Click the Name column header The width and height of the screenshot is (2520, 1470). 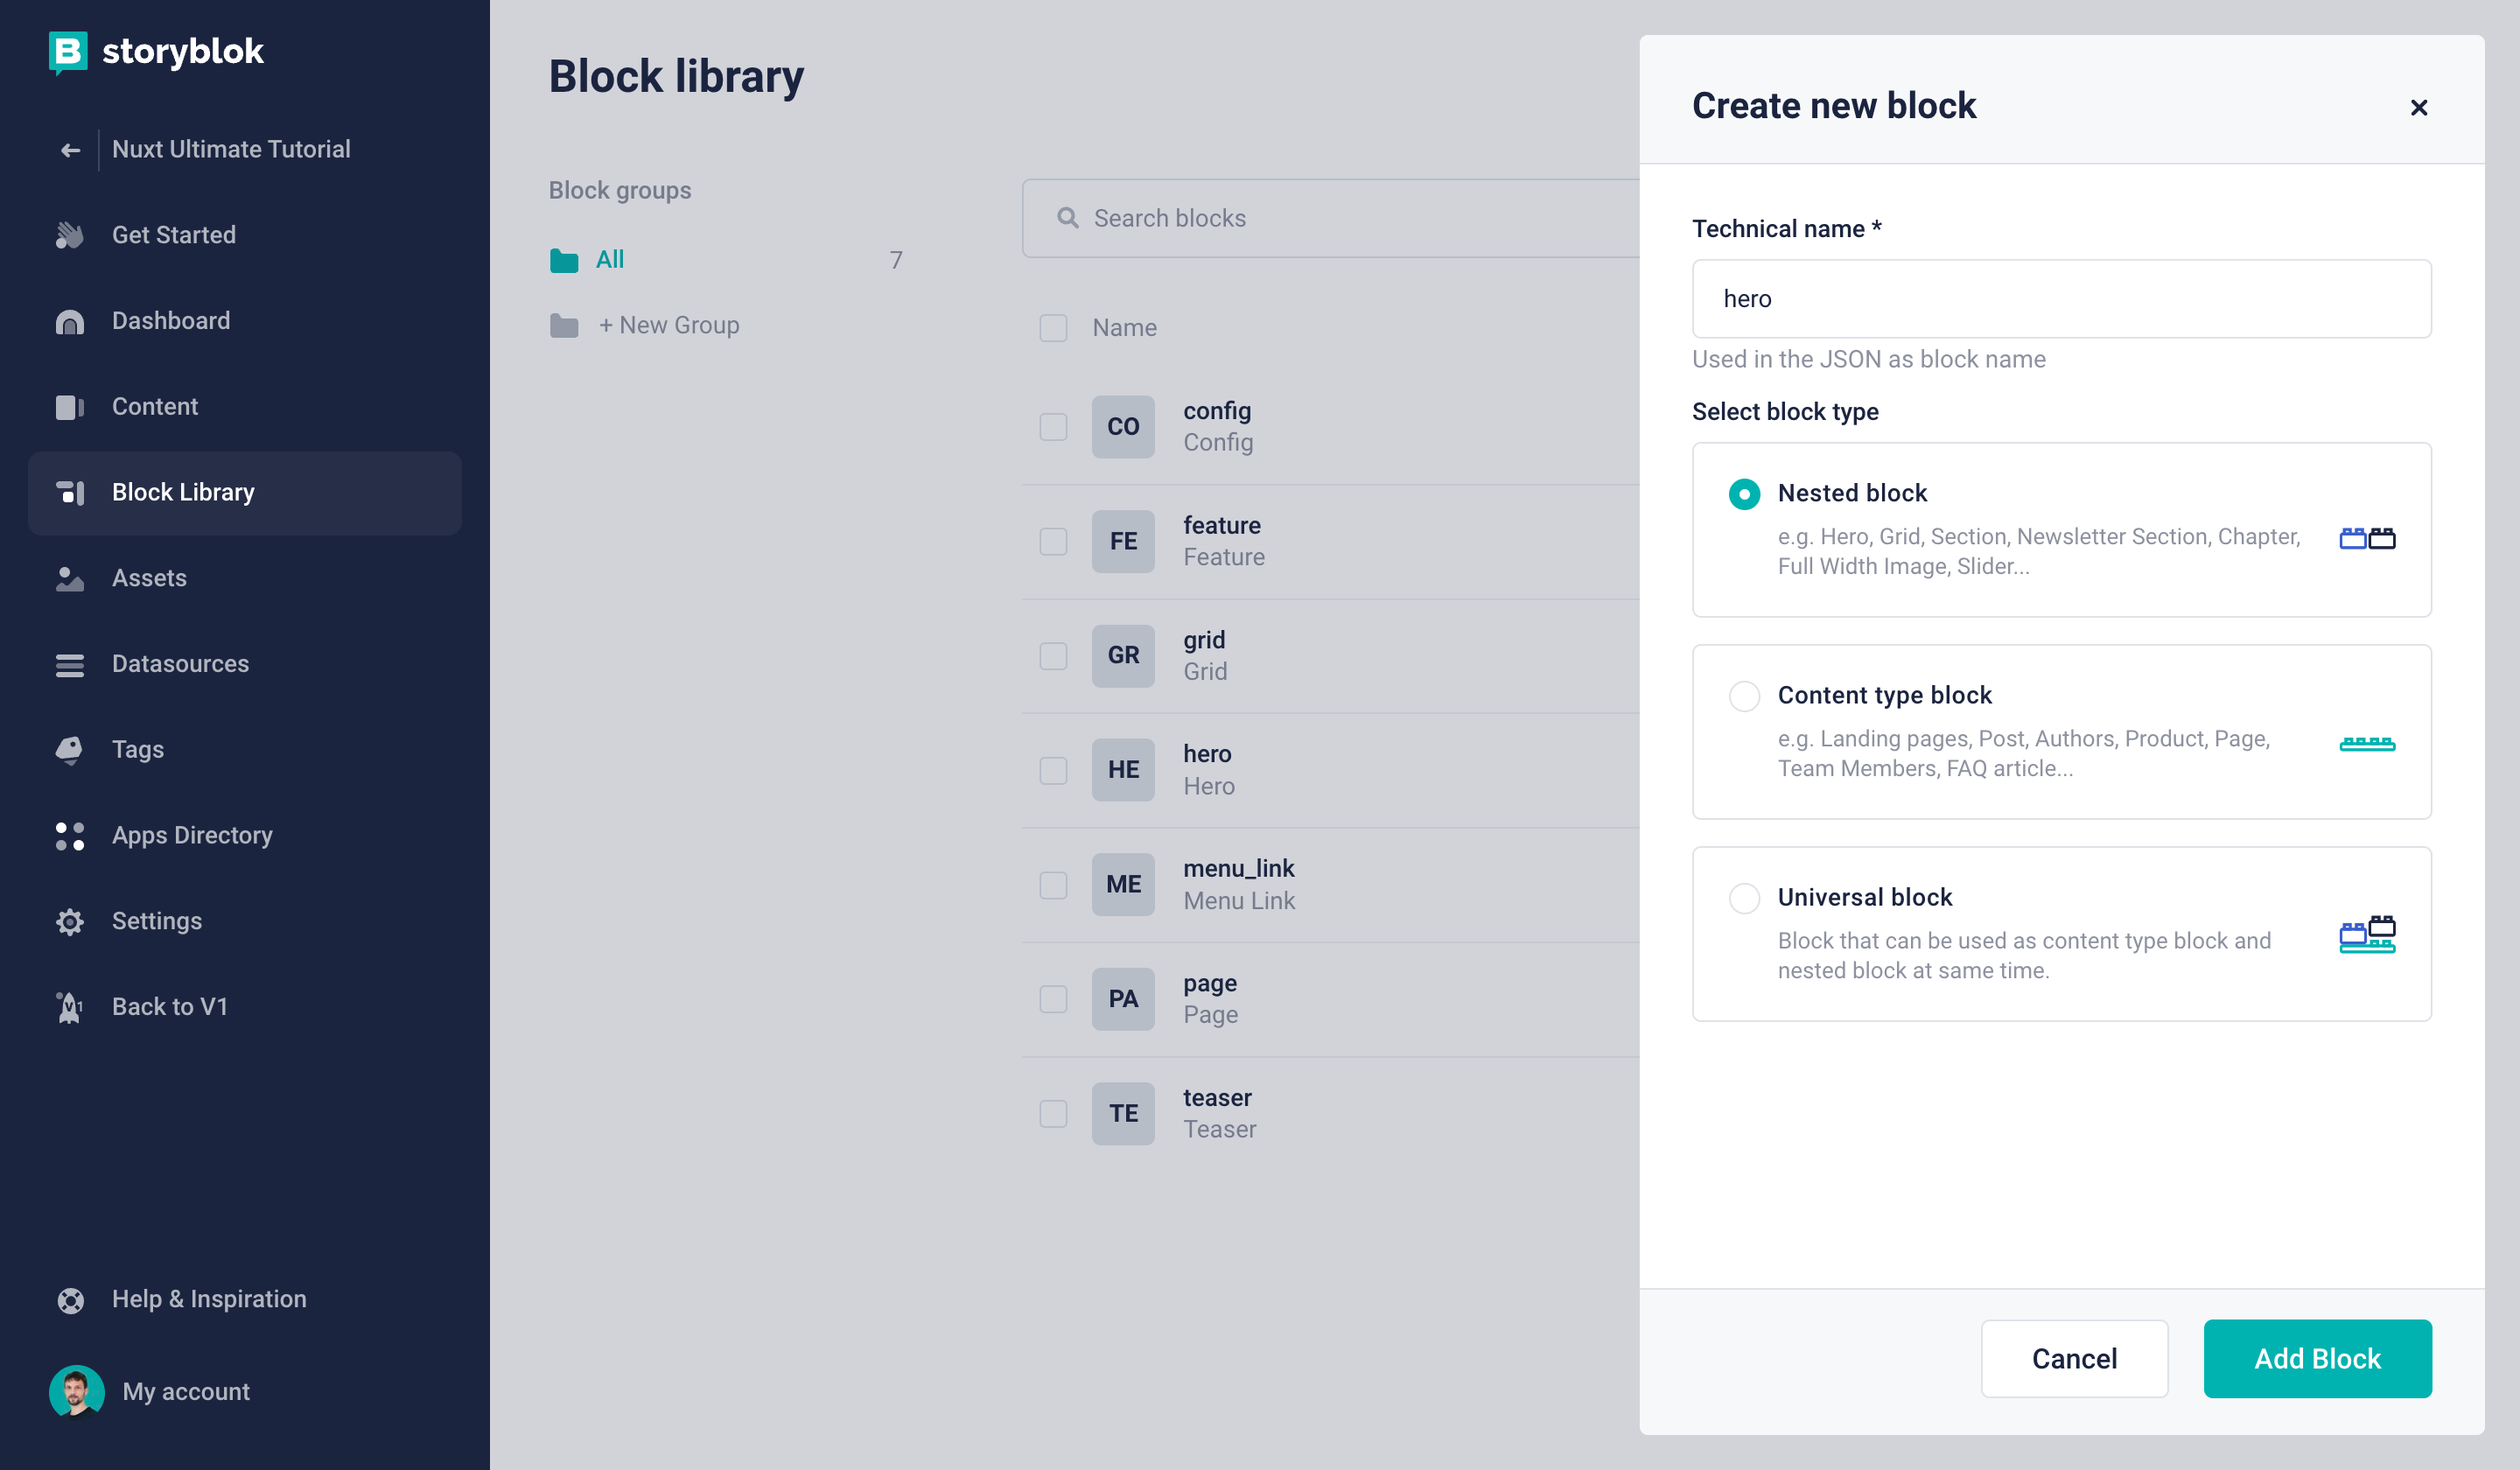[1124, 328]
